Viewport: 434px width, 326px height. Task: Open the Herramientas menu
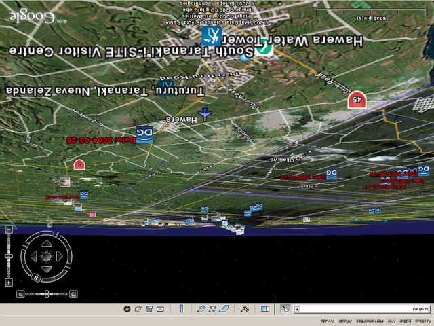(370, 321)
